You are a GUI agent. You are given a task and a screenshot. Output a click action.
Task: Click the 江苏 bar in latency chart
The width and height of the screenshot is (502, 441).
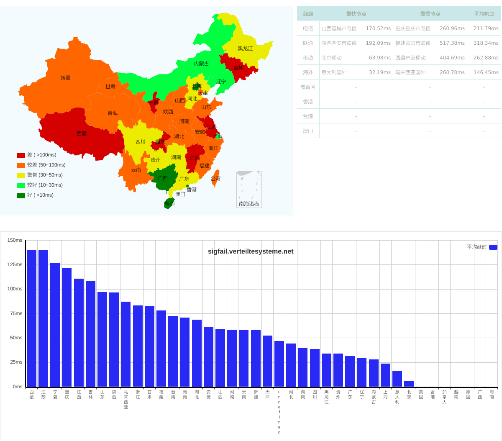43,318
